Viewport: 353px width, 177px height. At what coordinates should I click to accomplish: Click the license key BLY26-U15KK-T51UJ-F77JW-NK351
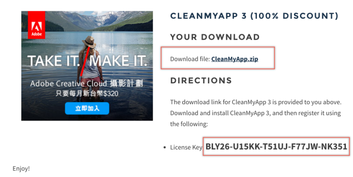point(276,147)
